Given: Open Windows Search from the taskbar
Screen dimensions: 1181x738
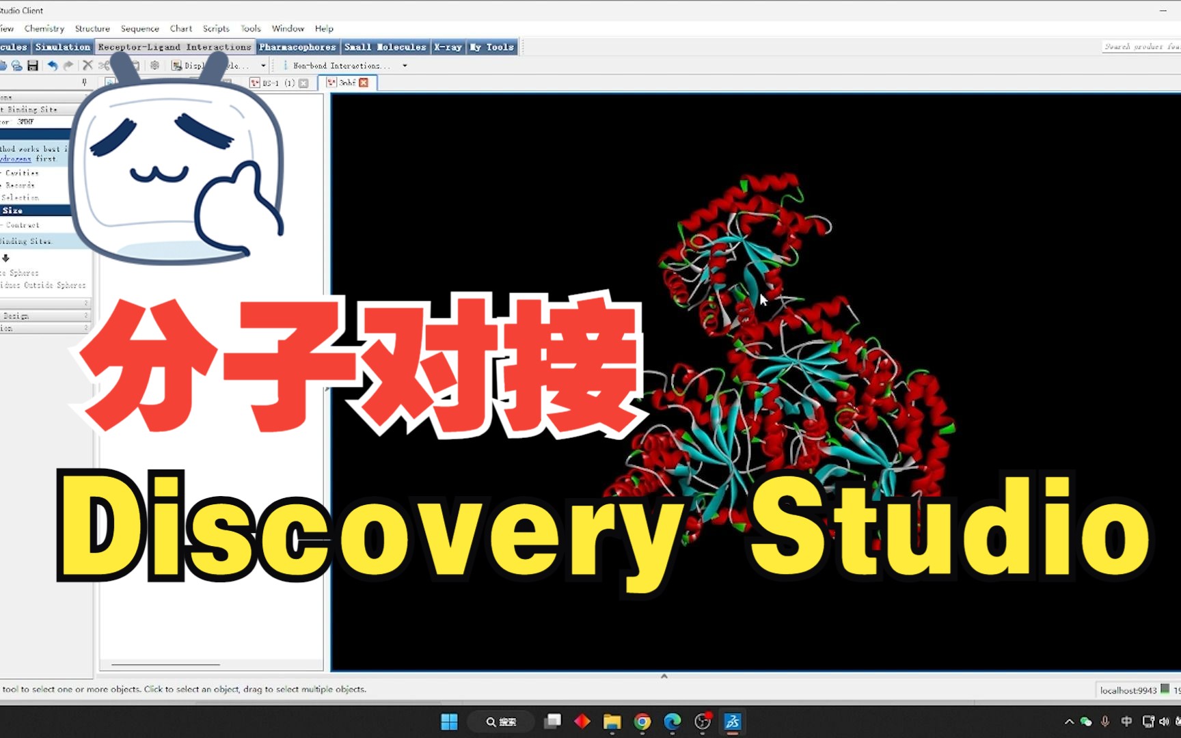Looking at the screenshot, I should 501,722.
